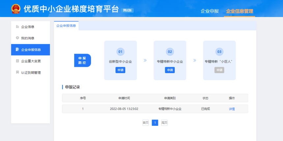Go to 首页 in the pagination
This screenshot has height=141, width=283.
point(145,123)
